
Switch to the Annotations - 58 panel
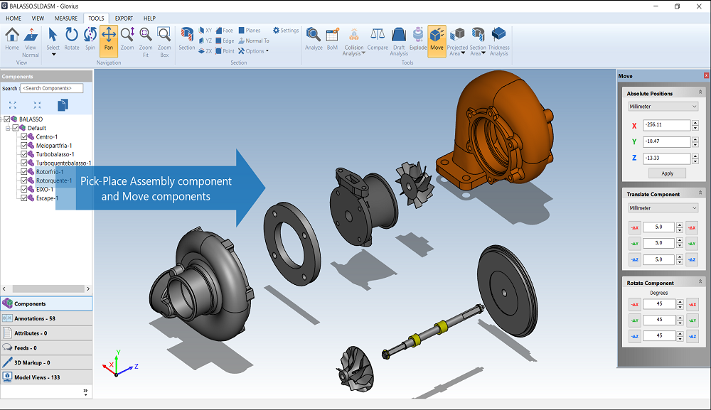(46, 318)
